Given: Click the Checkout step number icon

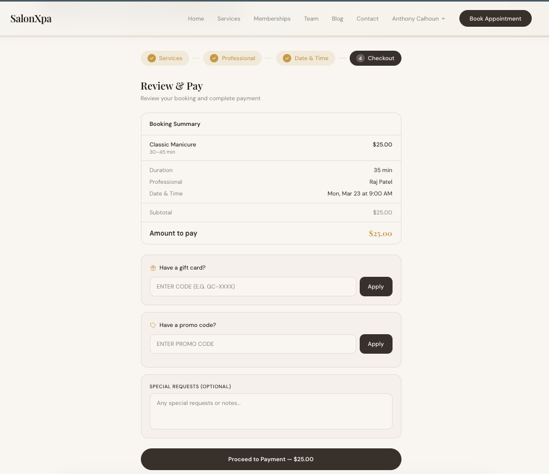Looking at the screenshot, I should (x=360, y=58).
